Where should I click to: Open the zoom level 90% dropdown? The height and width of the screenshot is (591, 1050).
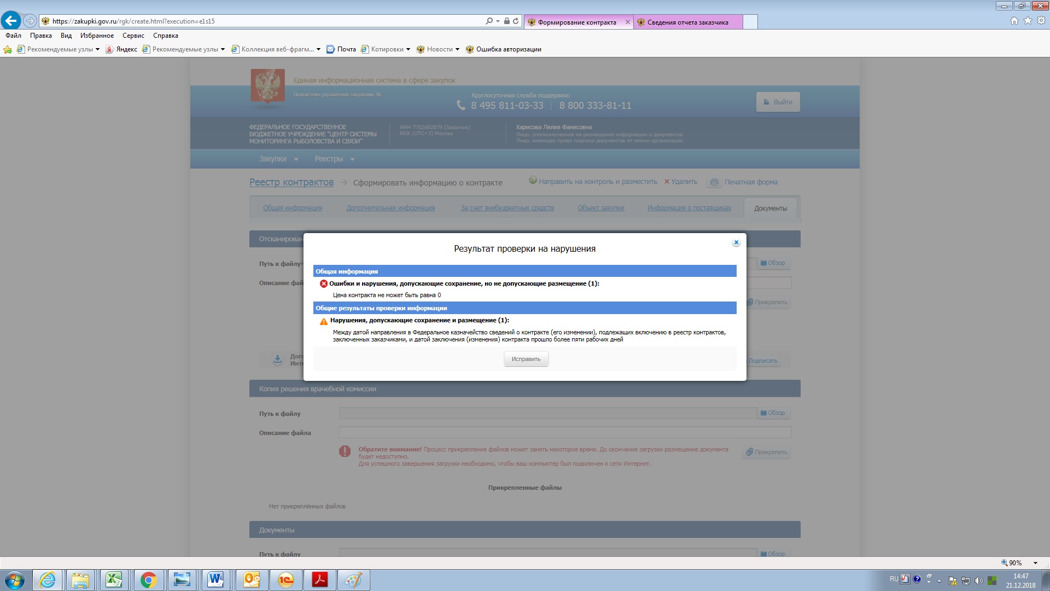[1035, 563]
